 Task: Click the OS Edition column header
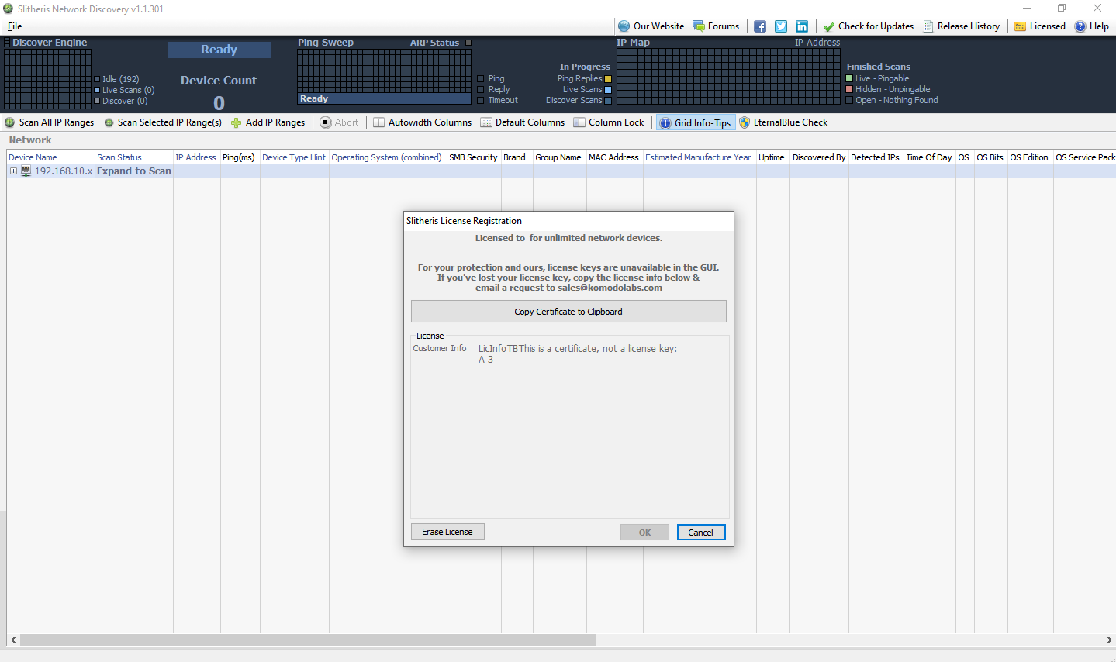click(1029, 157)
